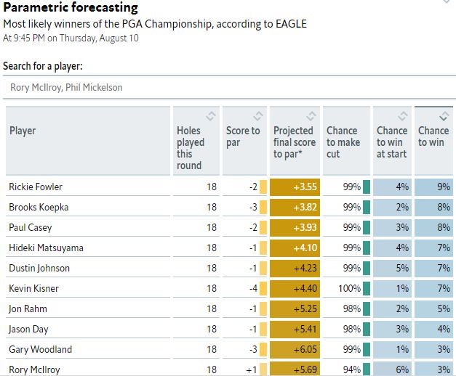Select Hideki Matsuyama in the player list
Viewport: 456px width, 376px height.
(46, 248)
